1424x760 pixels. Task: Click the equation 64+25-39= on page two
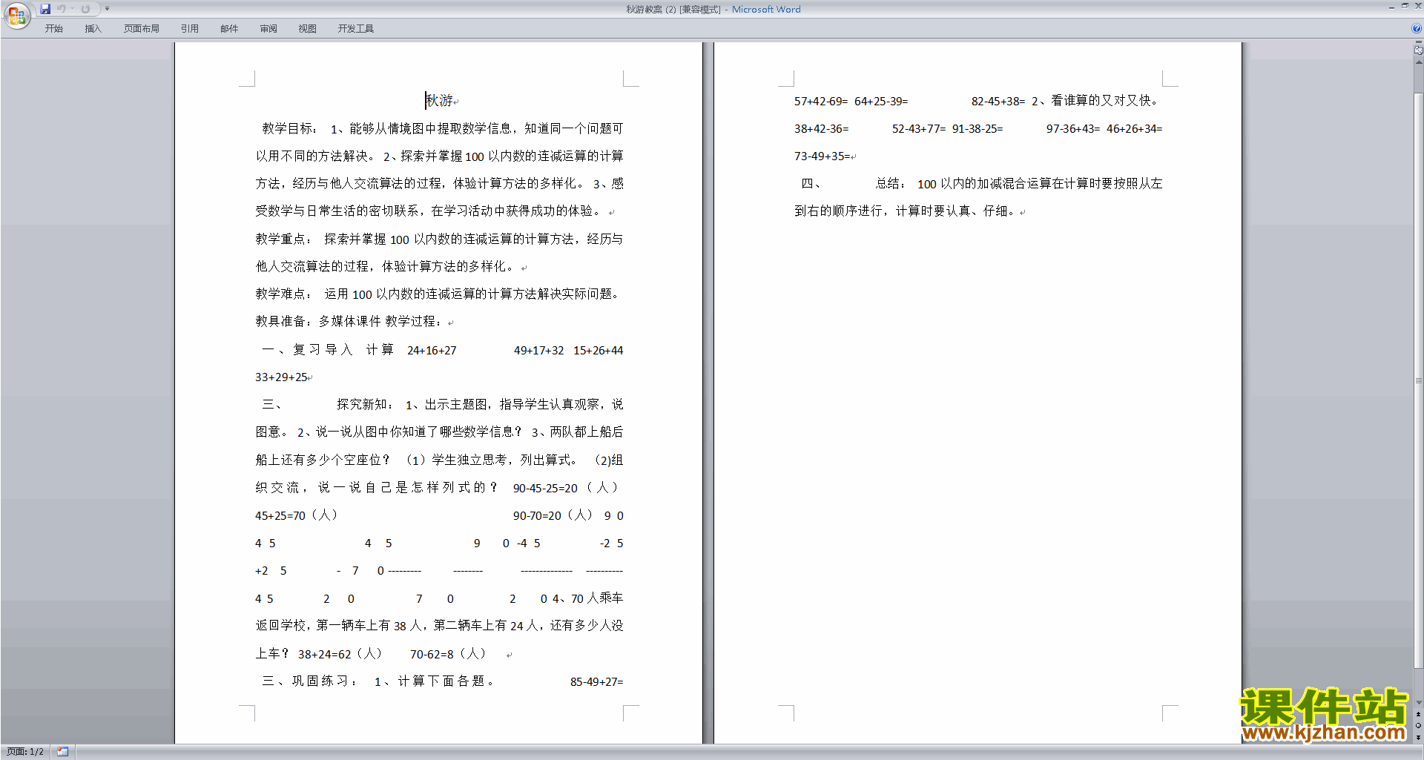point(881,101)
